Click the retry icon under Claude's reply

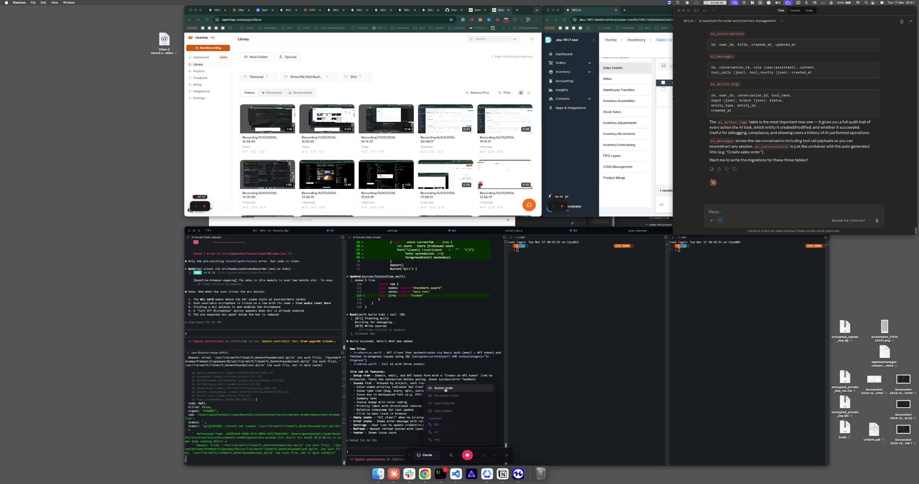(734, 169)
